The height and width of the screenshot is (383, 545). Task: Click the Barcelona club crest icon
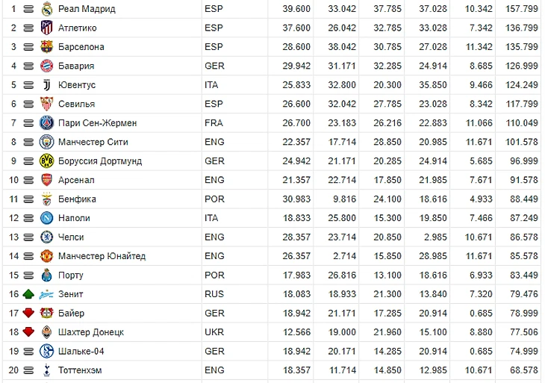click(47, 47)
